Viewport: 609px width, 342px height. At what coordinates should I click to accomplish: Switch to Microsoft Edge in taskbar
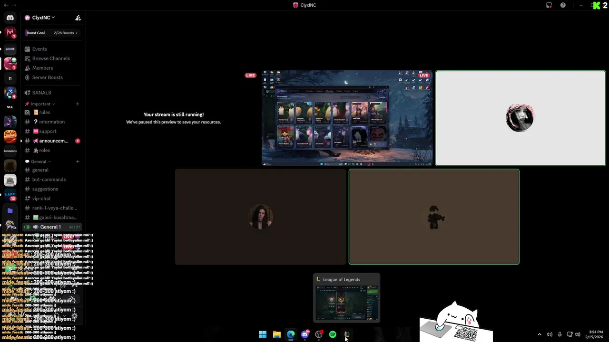(x=291, y=334)
